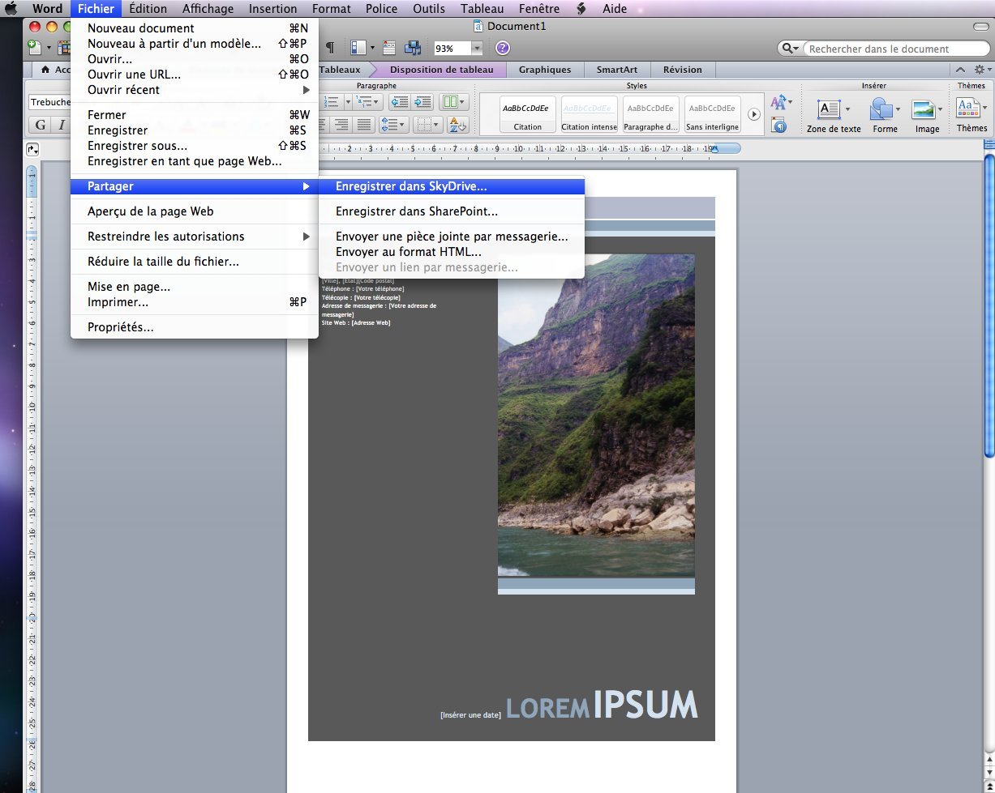Select Nouveau document in Fichier menu

click(195, 28)
